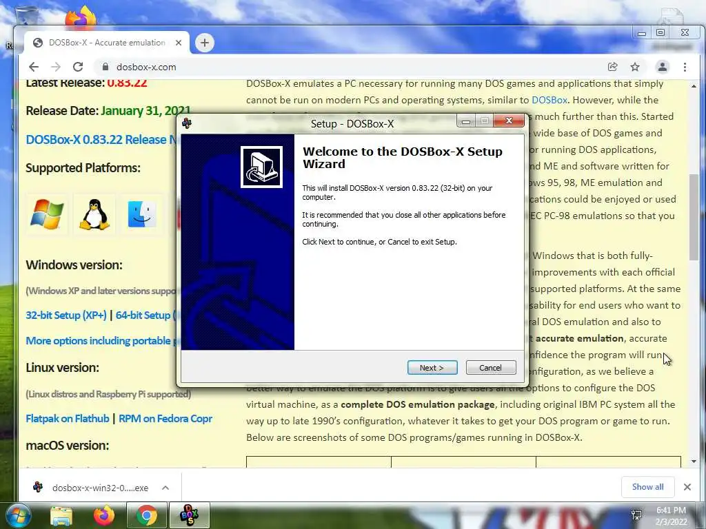Click the network tray icon
Screen dimensions: 706x529
click(636, 515)
